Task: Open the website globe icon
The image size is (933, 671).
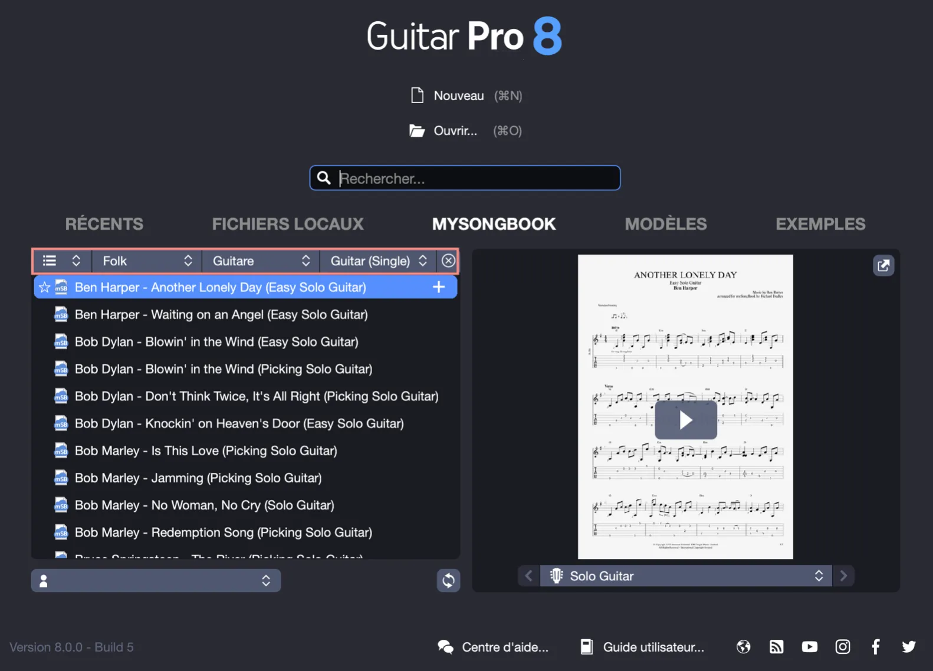Action: [x=743, y=647]
